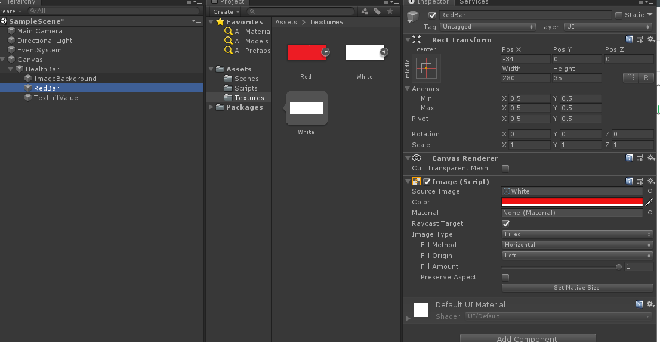Open Rect Transform preset settings icon
The height and width of the screenshot is (342, 660).
click(640, 39)
